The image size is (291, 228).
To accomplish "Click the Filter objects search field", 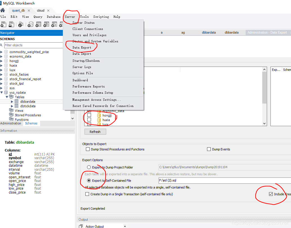I will pos(34,45).
